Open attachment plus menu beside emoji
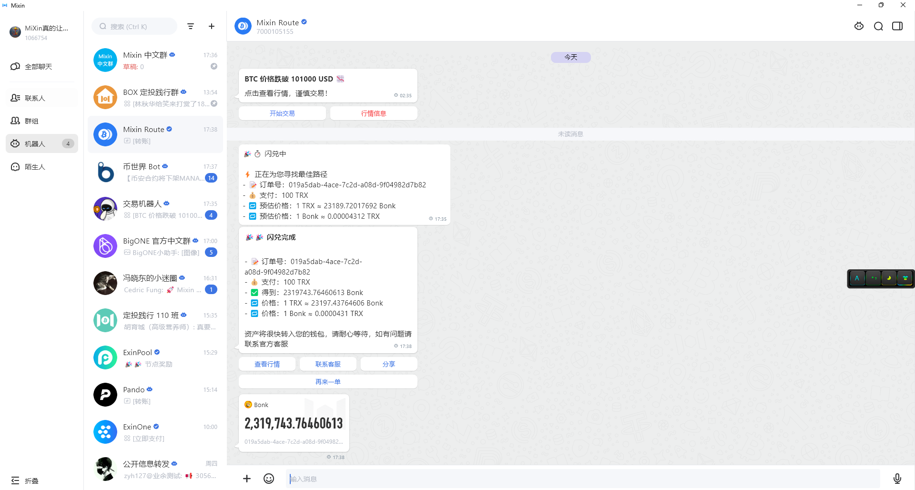The height and width of the screenshot is (490, 915). click(x=247, y=479)
